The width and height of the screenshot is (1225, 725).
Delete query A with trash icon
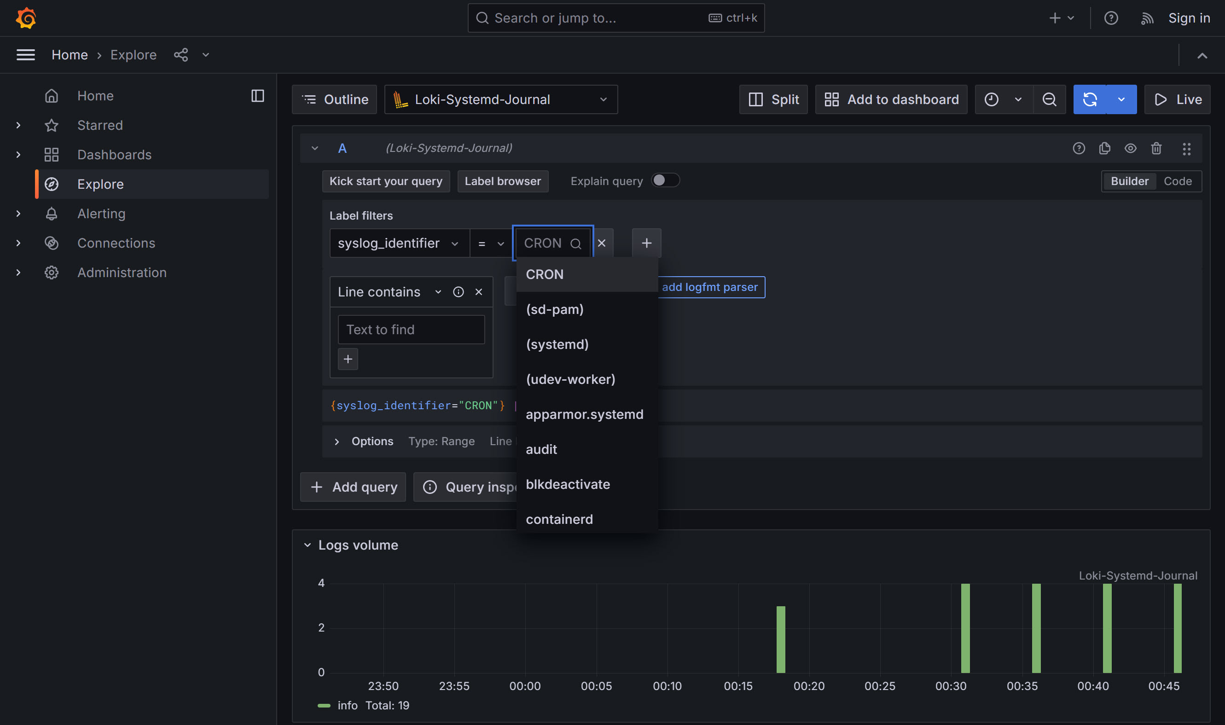point(1155,148)
